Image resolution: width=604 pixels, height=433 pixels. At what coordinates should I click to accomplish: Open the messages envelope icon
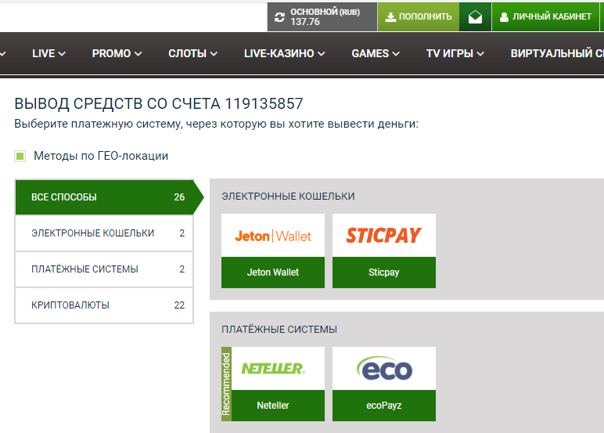click(476, 17)
